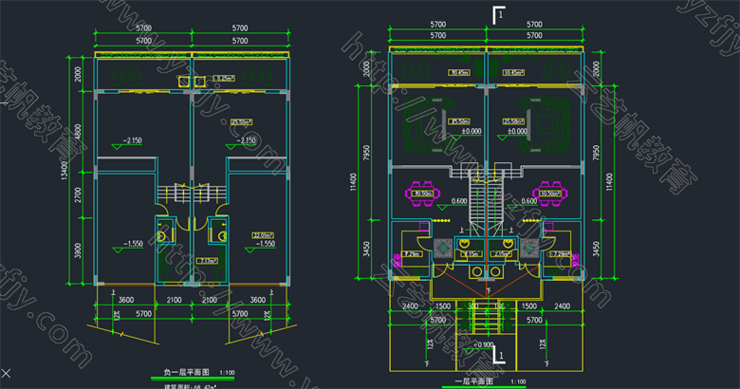Select 10.45m label in left unit balcony

[459, 73]
